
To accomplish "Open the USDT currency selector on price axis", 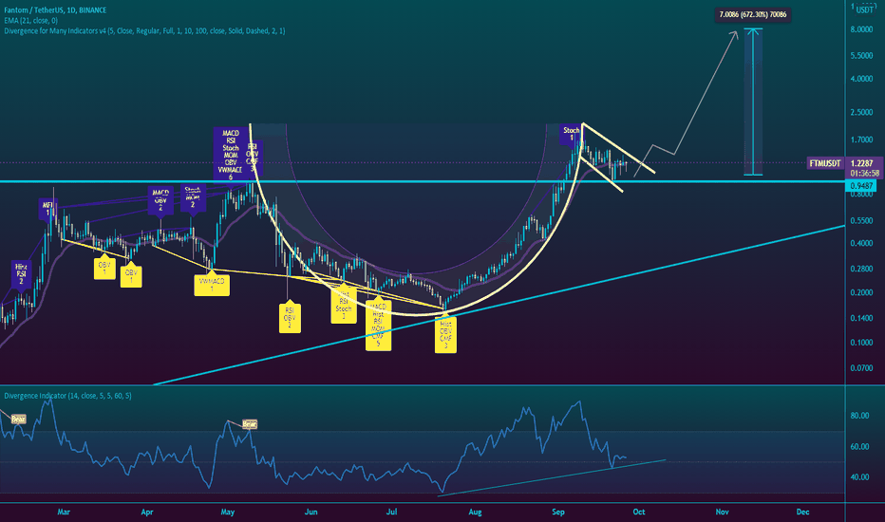I will tap(865, 9).
